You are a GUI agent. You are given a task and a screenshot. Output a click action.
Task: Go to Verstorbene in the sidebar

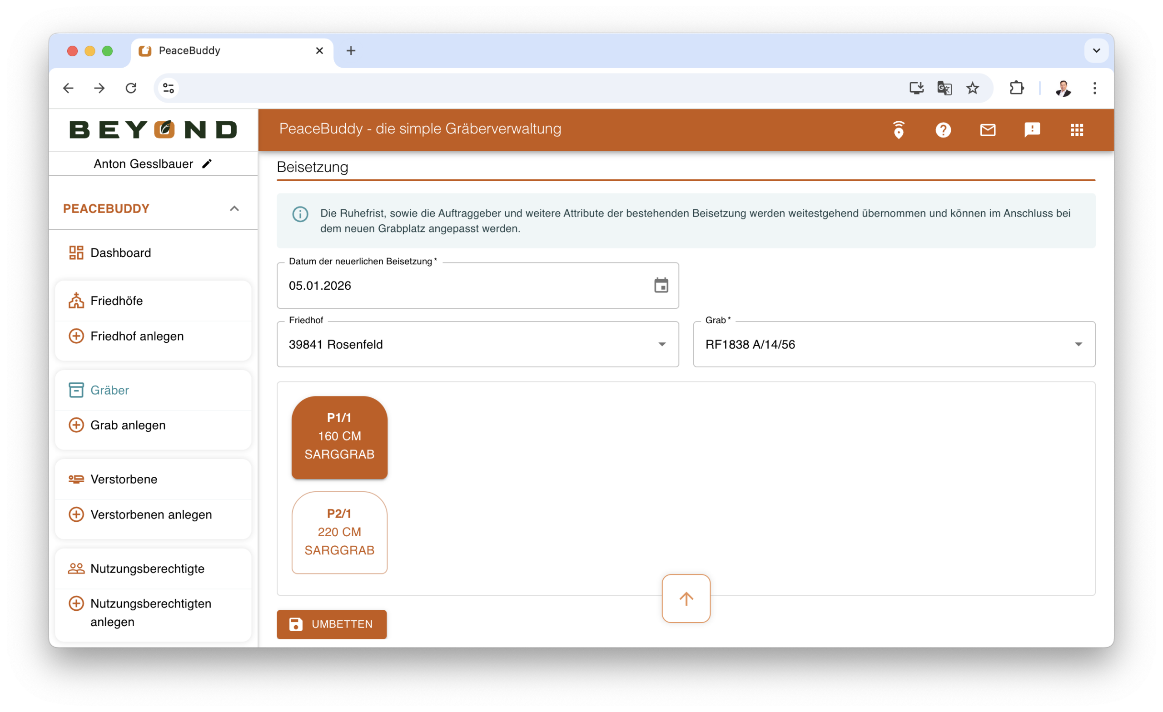pos(124,479)
